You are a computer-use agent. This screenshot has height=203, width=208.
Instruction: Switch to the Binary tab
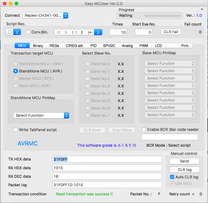[38, 46]
